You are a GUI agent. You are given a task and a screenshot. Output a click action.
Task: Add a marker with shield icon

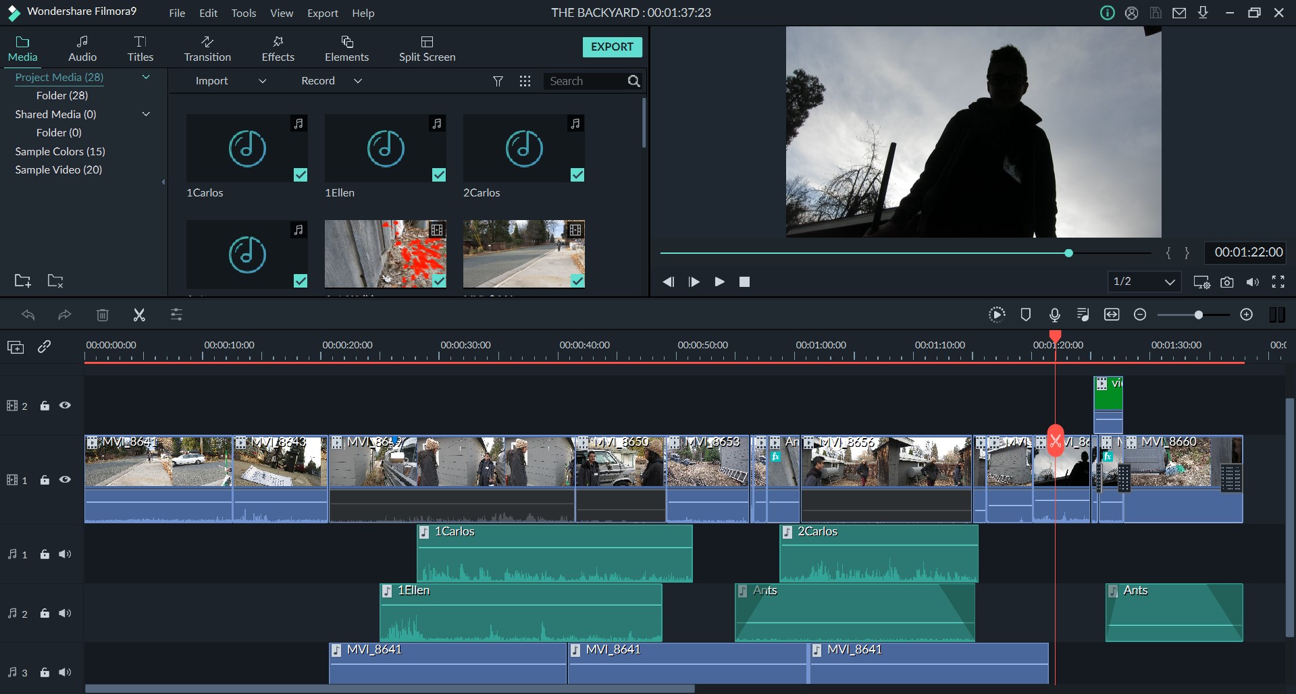tap(1026, 315)
